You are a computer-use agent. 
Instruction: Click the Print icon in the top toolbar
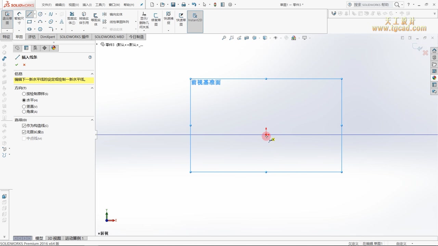pos(184,5)
